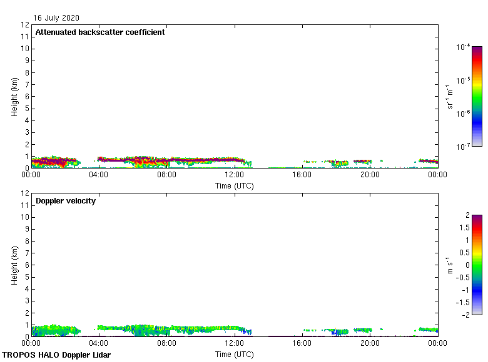
Task: Click "Time (UTC)" label below backscatter plot
Action: (x=235, y=186)
